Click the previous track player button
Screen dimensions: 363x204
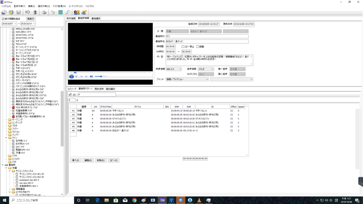81,76
